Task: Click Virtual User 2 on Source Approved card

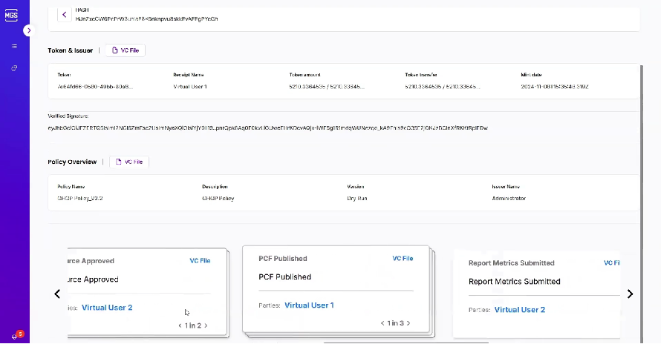Action: 107,308
